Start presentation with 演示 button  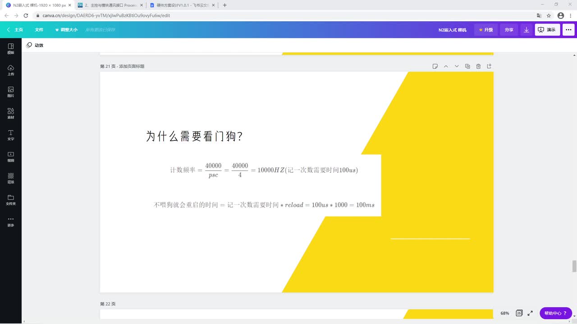coord(547,30)
